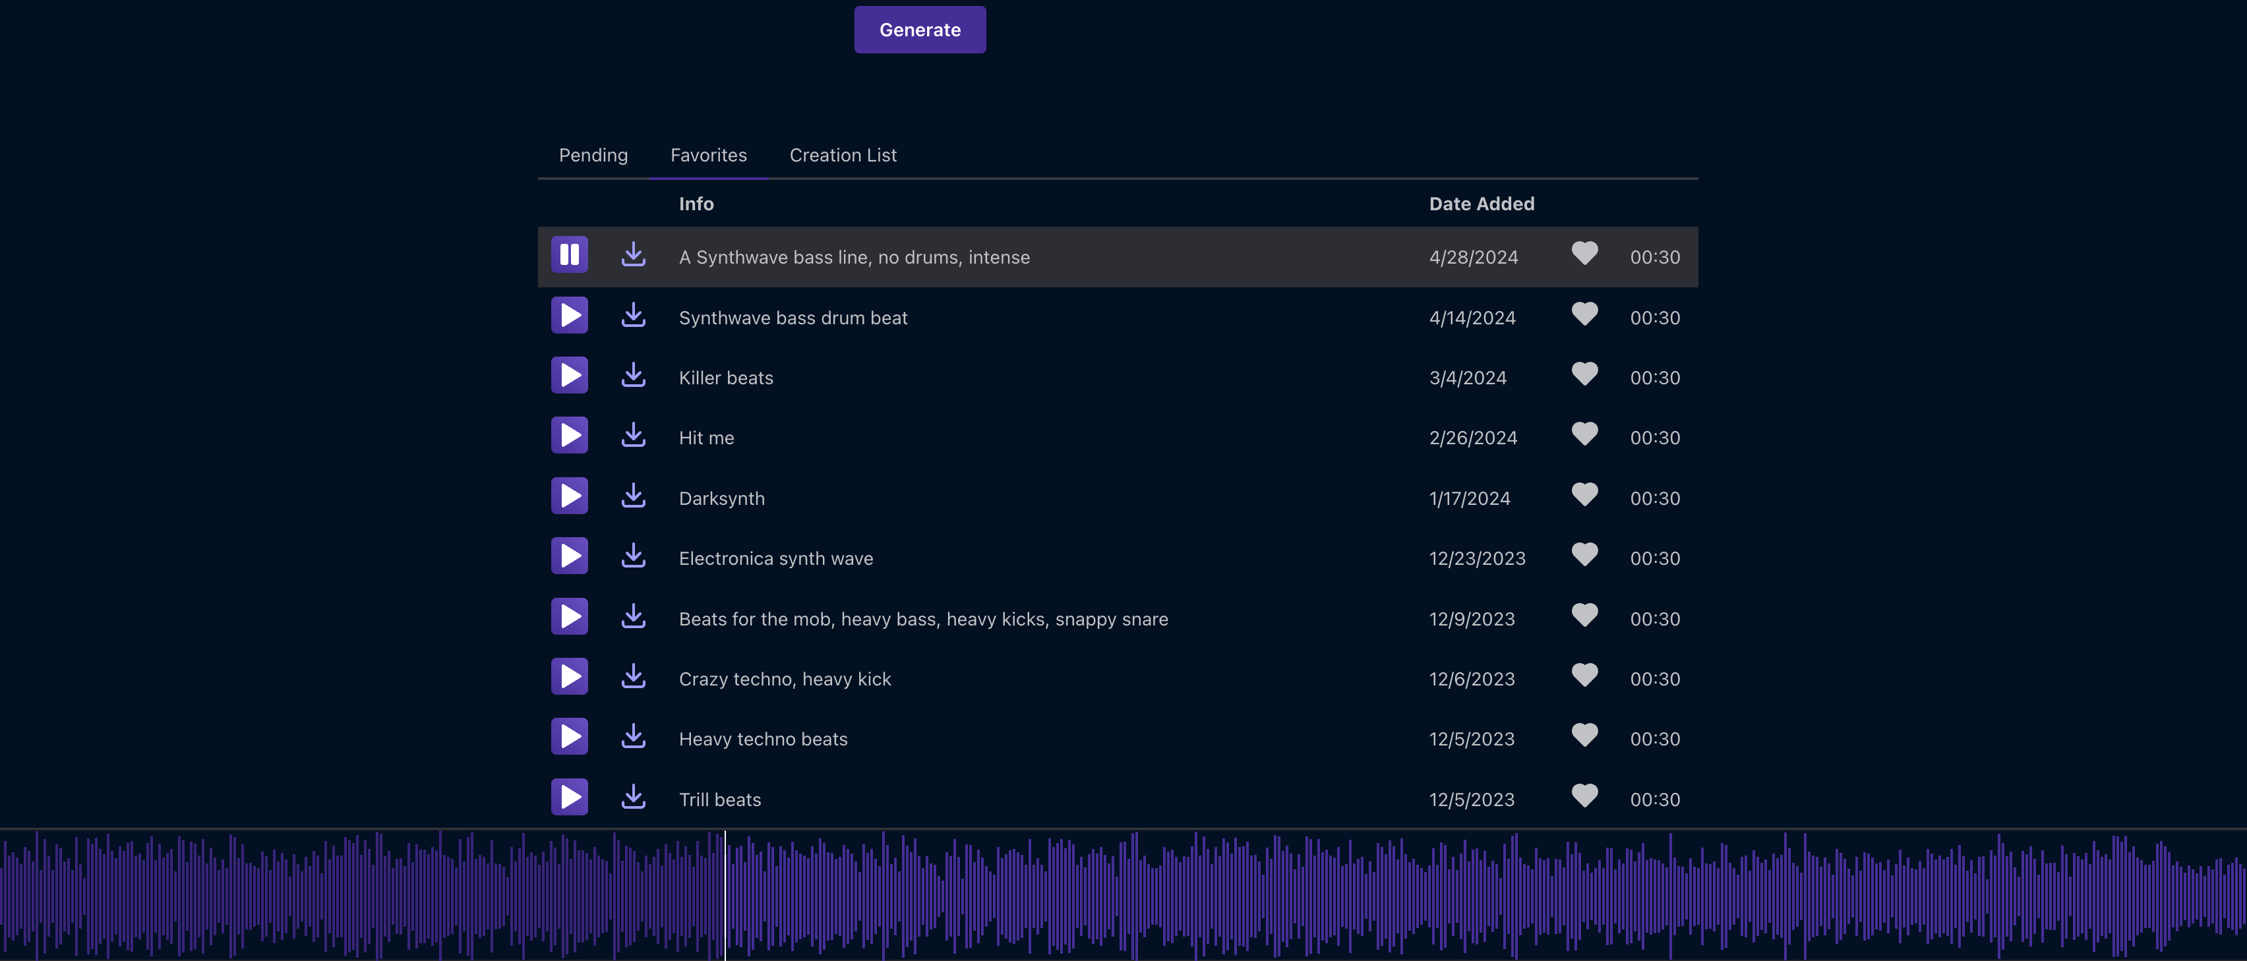Download the Electronica synth wave track
Image resolution: width=2247 pixels, height=961 pixels.
[633, 556]
